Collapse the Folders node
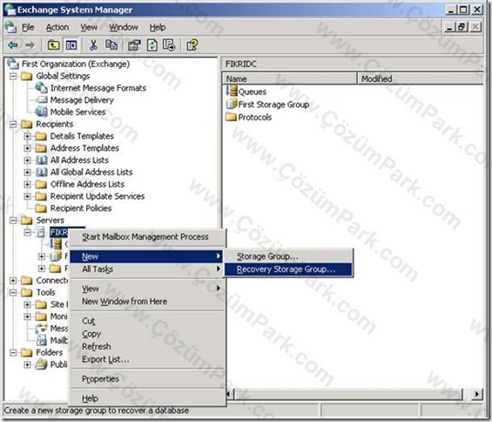 click(x=13, y=352)
